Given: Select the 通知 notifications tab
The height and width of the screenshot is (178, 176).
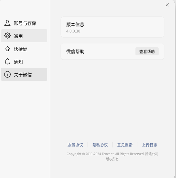Looking at the screenshot, I should point(24,61).
